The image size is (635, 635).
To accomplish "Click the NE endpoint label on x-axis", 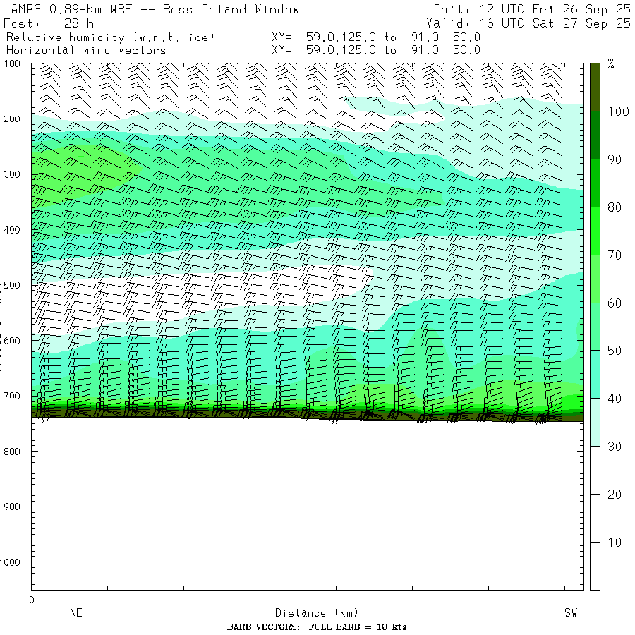I will [x=75, y=613].
